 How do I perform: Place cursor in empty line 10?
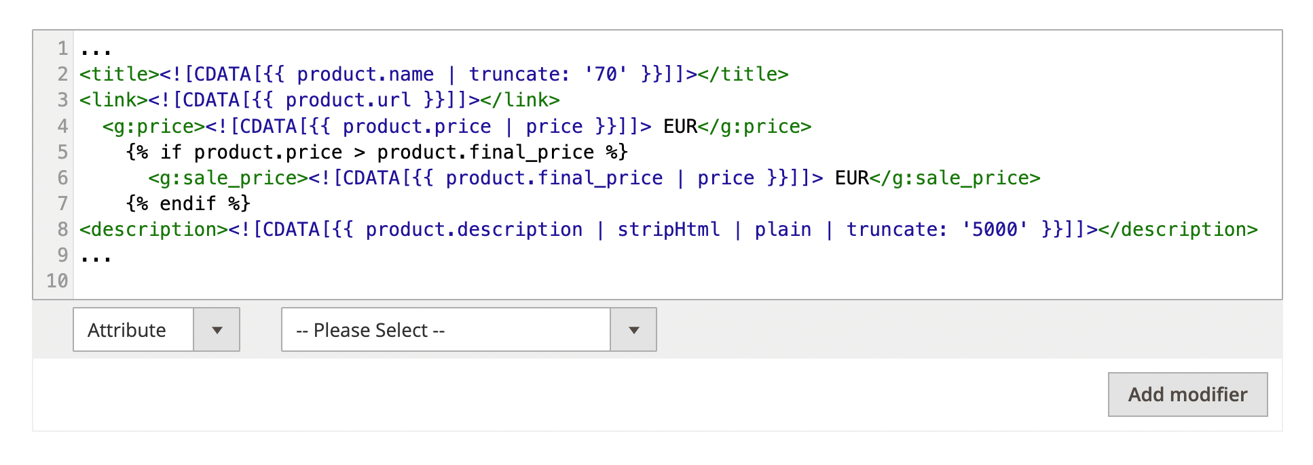click(678, 281)
